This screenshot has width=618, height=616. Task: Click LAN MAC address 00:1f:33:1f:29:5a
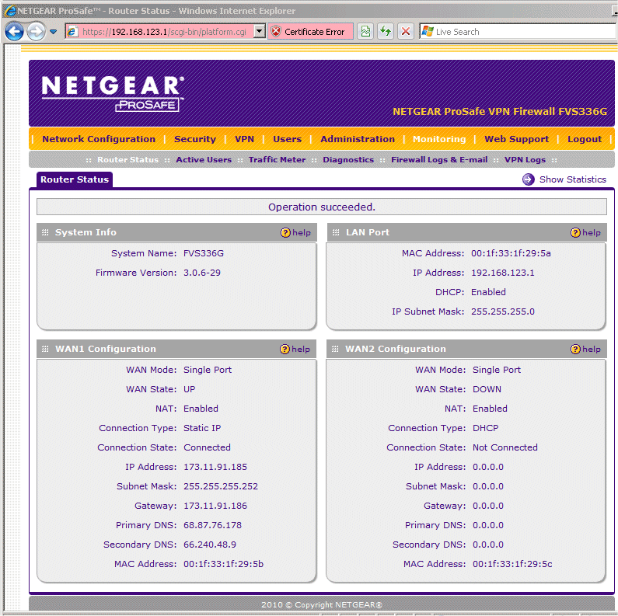[511, 253]
